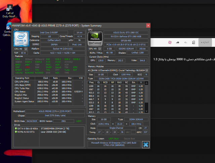This screenshot has width=215, height=163.
Task: Click the memory timings scrollbar thumb
Action: click(146, 94)
